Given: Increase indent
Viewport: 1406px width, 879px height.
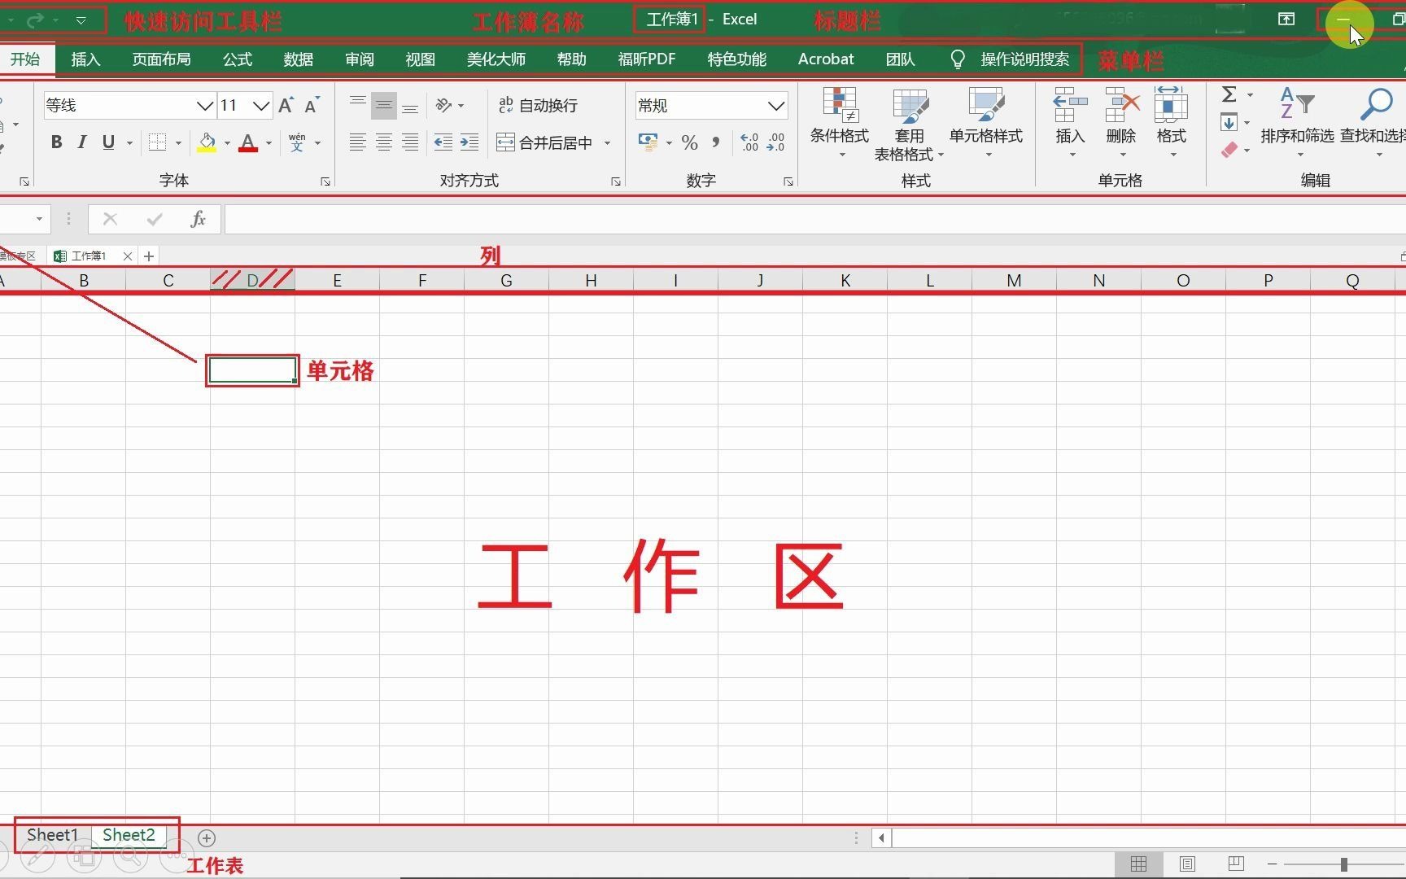Looking at the screenshot, I should 469,142.
